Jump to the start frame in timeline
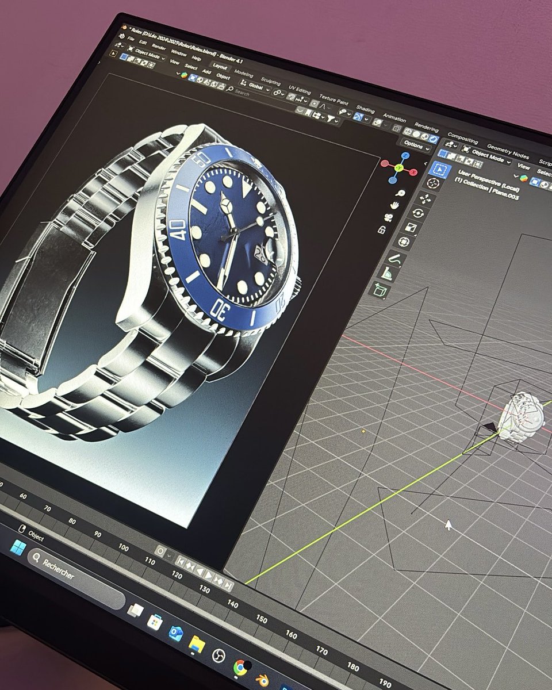This screenshot has height=690, width=552. point(181,562)
